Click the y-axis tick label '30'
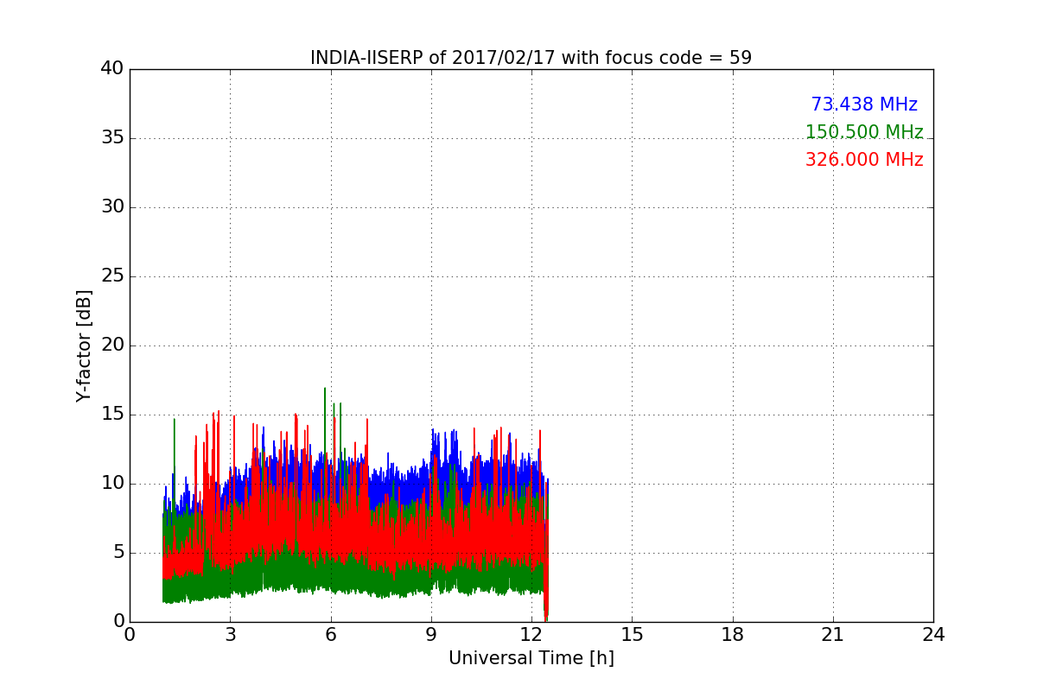1037x691 pixels. coord(112,207)
